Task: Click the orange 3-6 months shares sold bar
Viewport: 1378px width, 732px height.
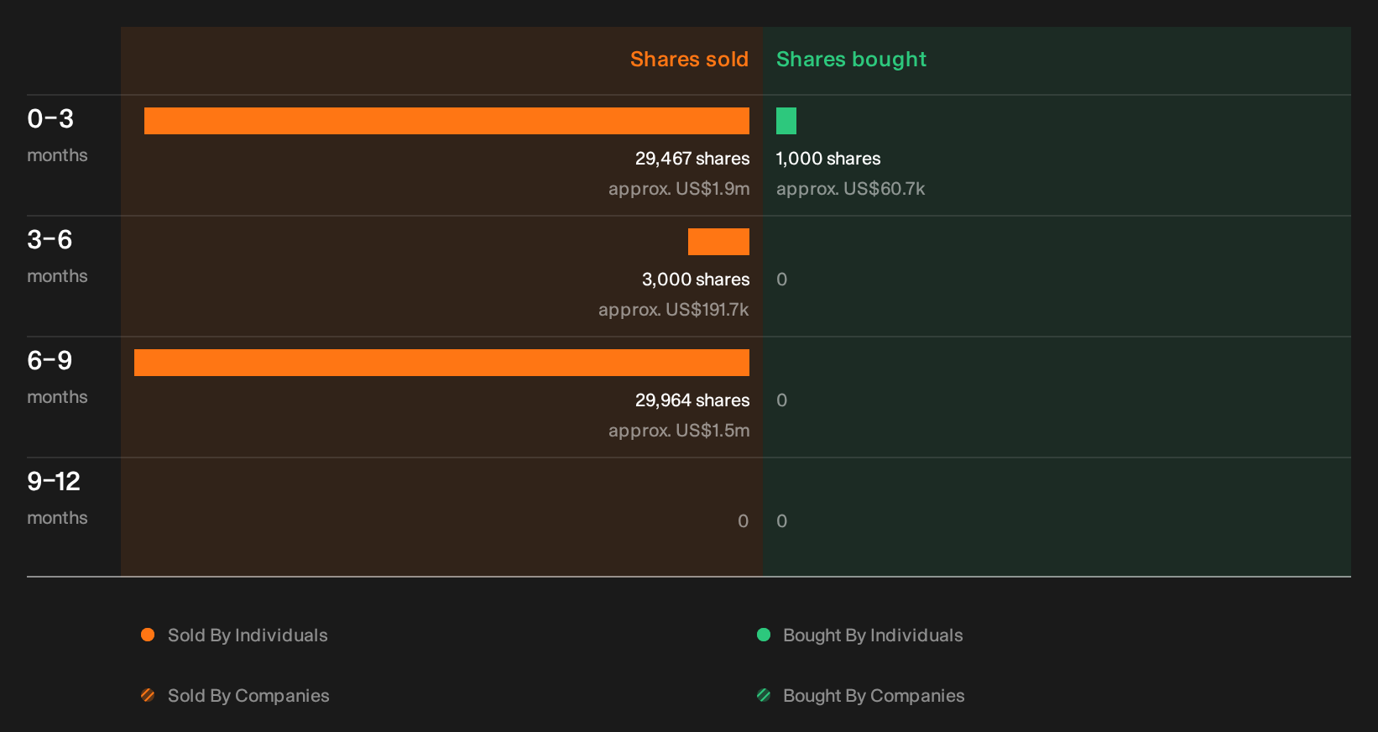Action: [x=718, y=242]
